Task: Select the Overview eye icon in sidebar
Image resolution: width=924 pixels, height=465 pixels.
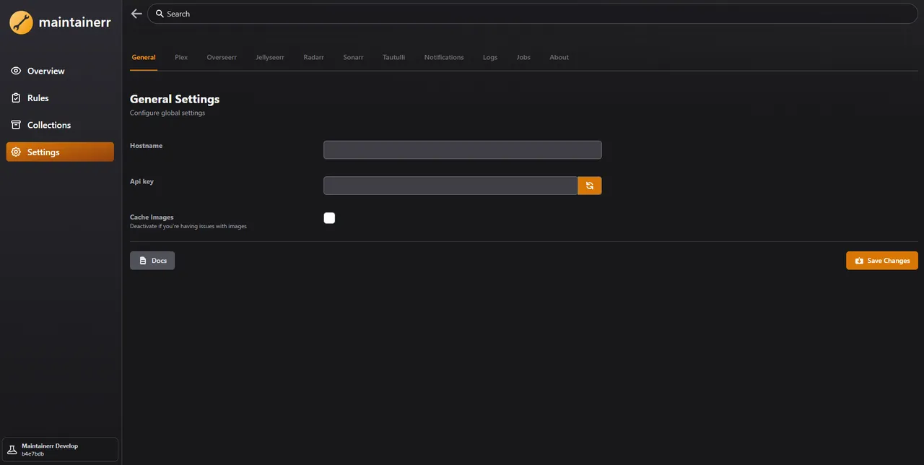Action: [x=15, y=71]
